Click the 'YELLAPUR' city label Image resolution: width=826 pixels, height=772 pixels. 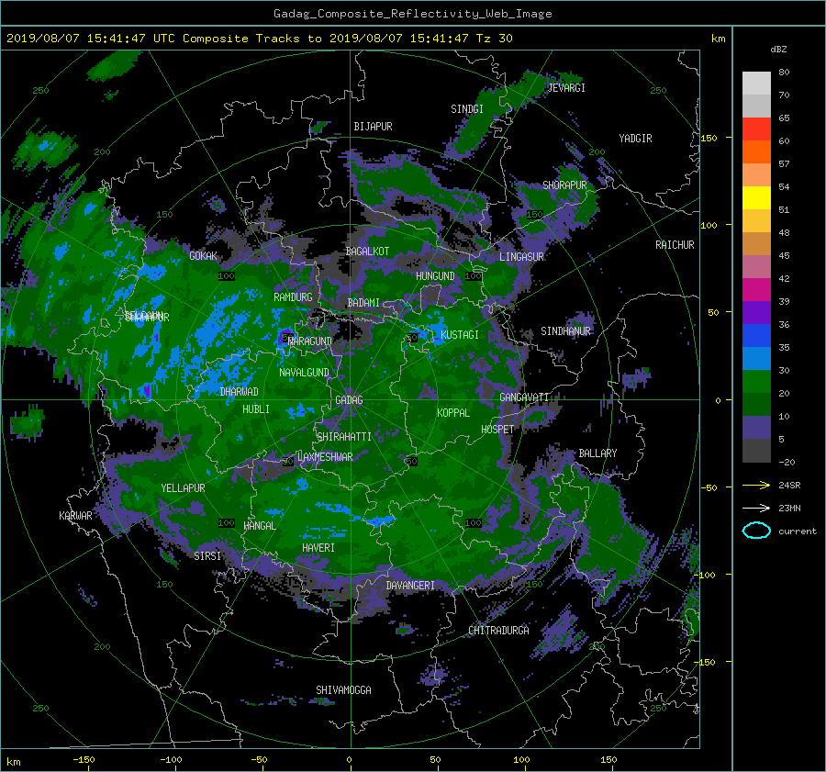coord(183,488)
